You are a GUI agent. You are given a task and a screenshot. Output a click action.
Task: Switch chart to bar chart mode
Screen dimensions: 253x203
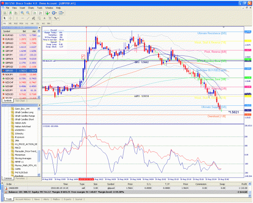[x=5, y=13]
